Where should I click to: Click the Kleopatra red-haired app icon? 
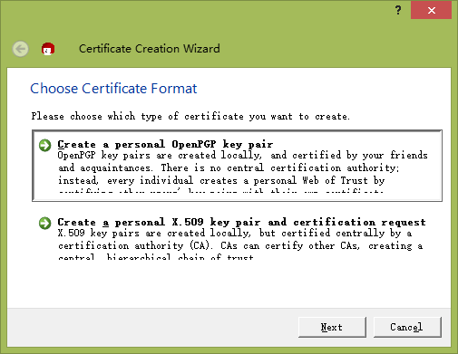tap(48, 49)
